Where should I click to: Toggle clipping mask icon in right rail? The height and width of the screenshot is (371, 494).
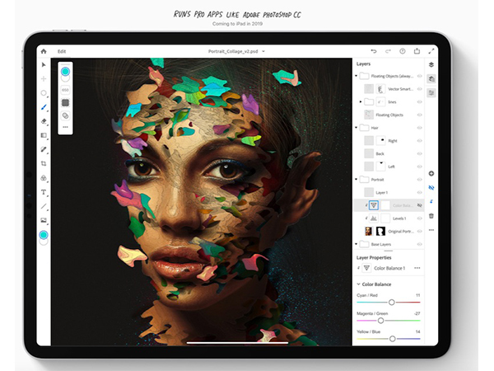tap(431, 201)
